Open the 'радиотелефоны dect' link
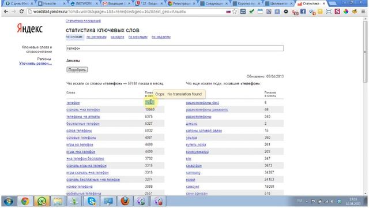The height and width of the screenshot is (208, 369). pos(202,103)
